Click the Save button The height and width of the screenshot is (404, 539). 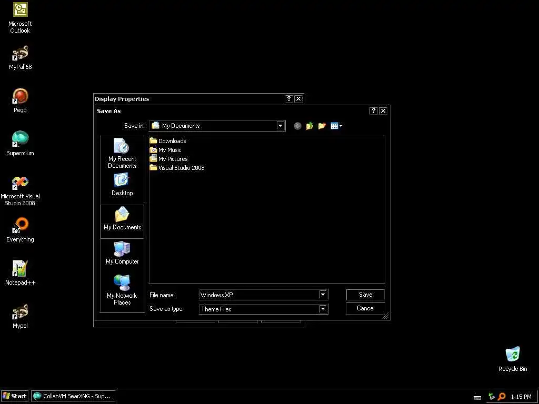pyautogui.click(x=365, y=295)
